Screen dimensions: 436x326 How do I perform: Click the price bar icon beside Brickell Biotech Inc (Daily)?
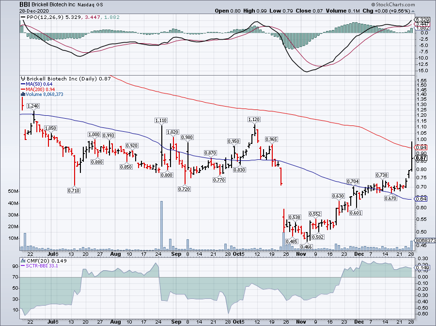coord(23,79)
